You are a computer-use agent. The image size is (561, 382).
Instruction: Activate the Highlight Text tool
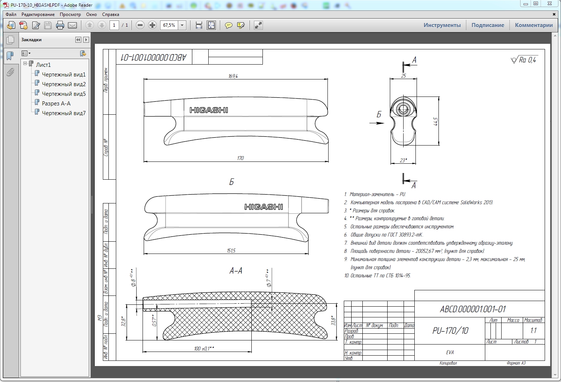point(241,25)
